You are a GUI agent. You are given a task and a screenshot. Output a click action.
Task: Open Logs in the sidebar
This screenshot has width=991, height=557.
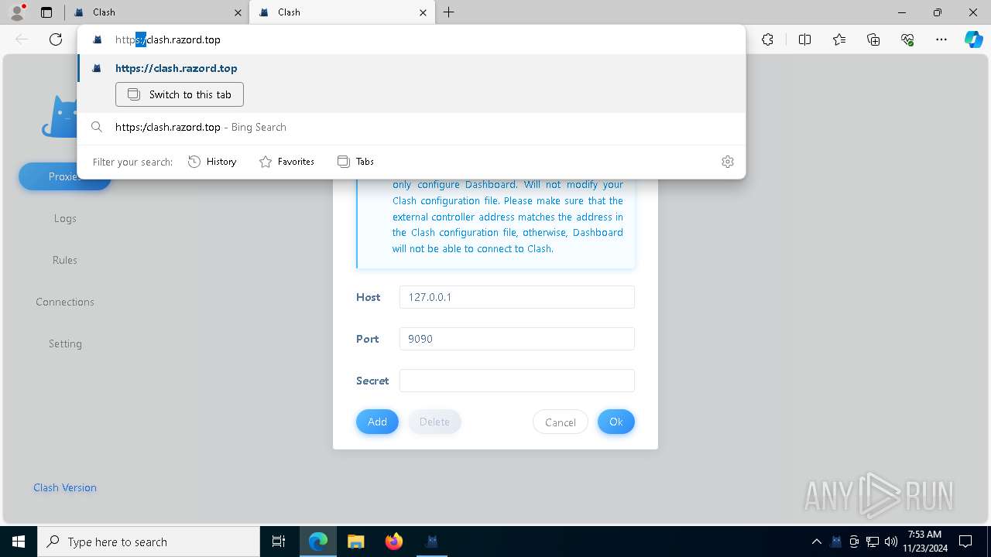click(65, 218)
